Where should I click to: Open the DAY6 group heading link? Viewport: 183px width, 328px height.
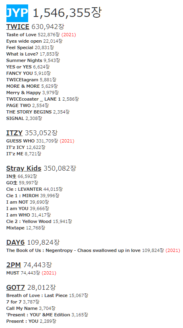(15, 242)
